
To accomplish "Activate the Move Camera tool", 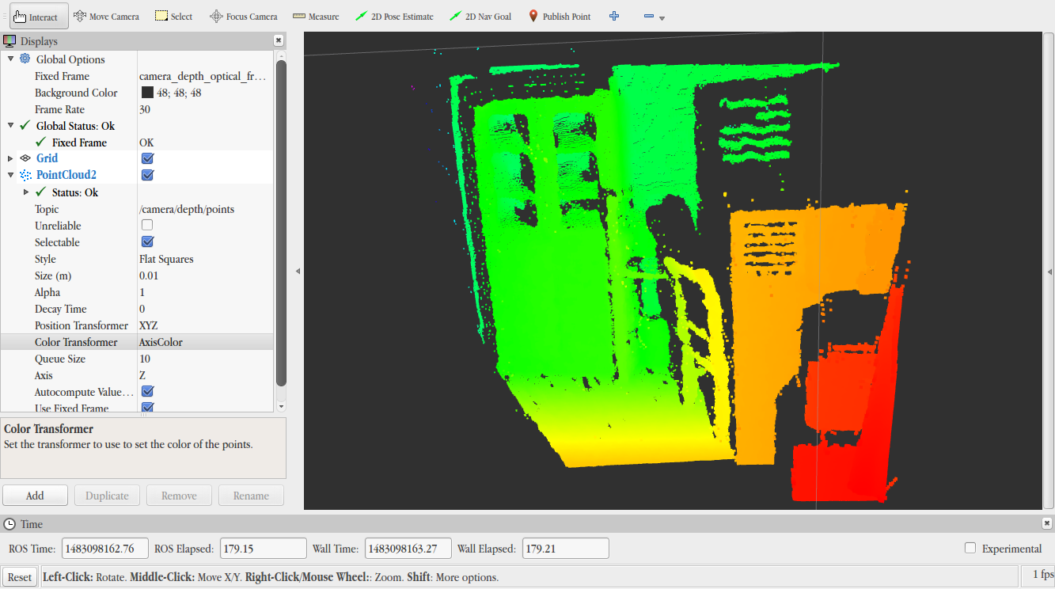I will (x=106, y=17).
